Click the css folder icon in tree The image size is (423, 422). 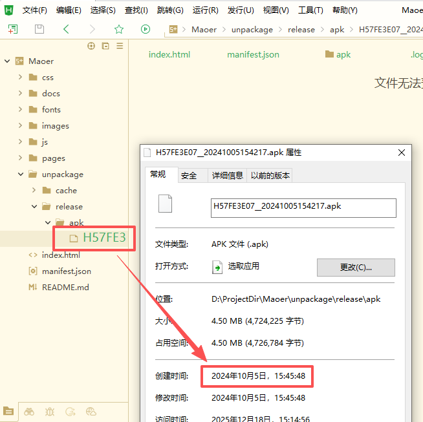point(33,78)
